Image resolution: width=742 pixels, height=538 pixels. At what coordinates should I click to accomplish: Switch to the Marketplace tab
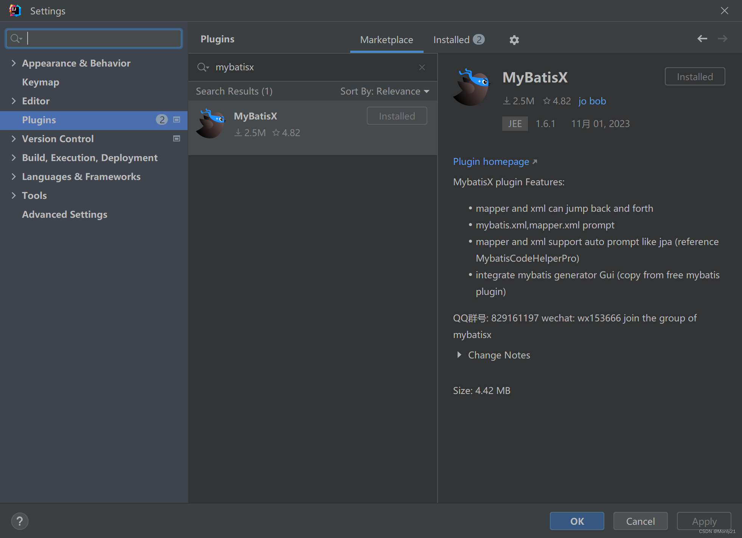(x=387, y=40)
